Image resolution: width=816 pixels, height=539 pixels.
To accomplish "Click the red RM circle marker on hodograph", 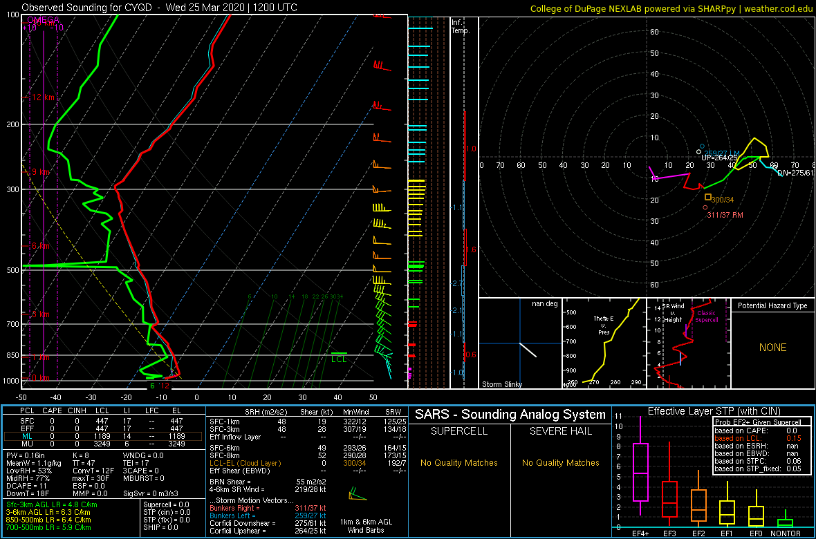I will click(705, 207).
